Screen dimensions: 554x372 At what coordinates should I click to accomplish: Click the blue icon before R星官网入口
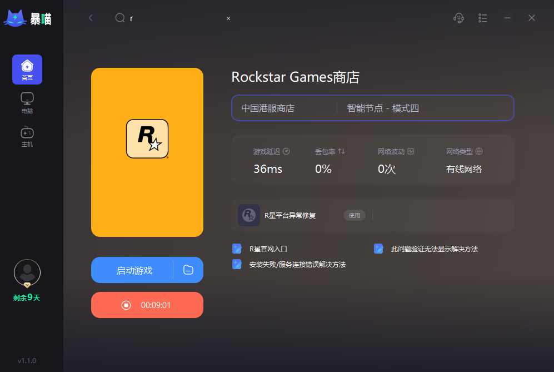[x=237, y=249]
